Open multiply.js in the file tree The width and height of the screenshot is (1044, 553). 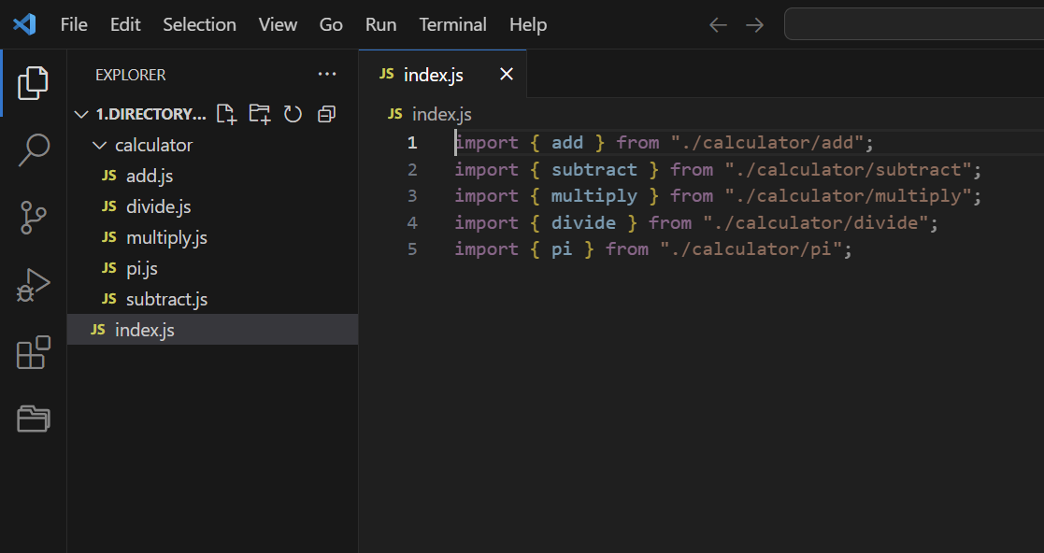(213, 237)
